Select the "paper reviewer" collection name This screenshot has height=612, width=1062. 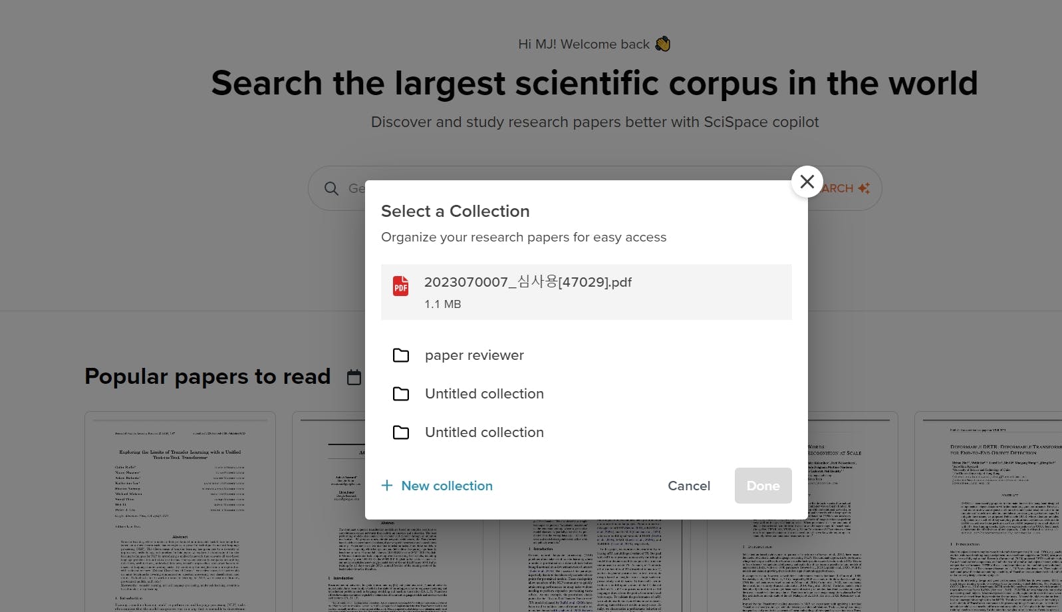coord(474,355)
